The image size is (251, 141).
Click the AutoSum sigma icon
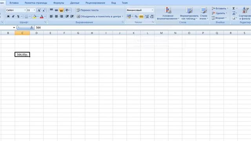click(x=234, y=9)
